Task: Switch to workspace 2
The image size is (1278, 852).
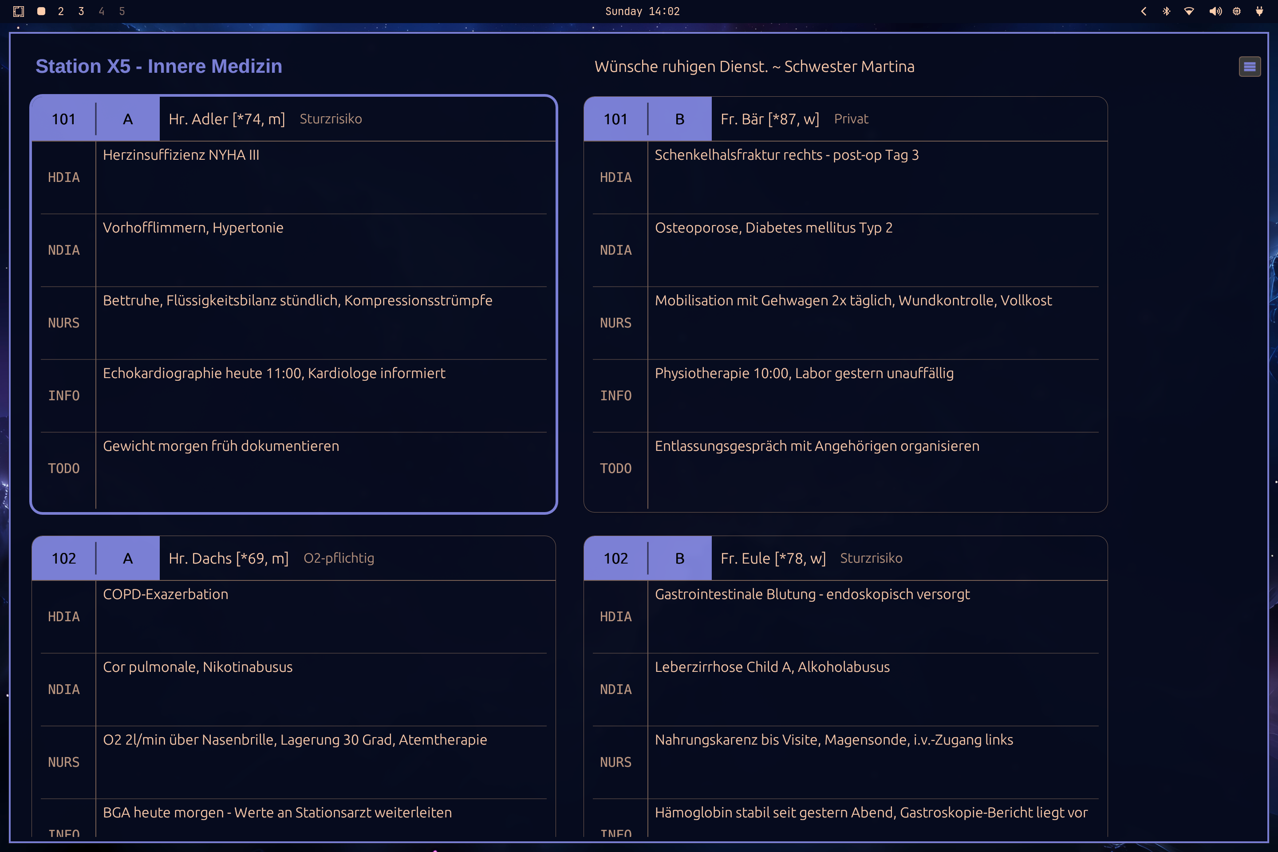Action: (x=61, y=11)
